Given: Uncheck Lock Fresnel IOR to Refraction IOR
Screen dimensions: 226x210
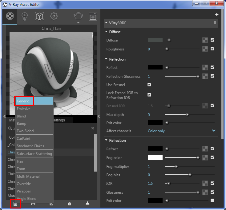Looking at the screenshot, I should coord(149,95).
